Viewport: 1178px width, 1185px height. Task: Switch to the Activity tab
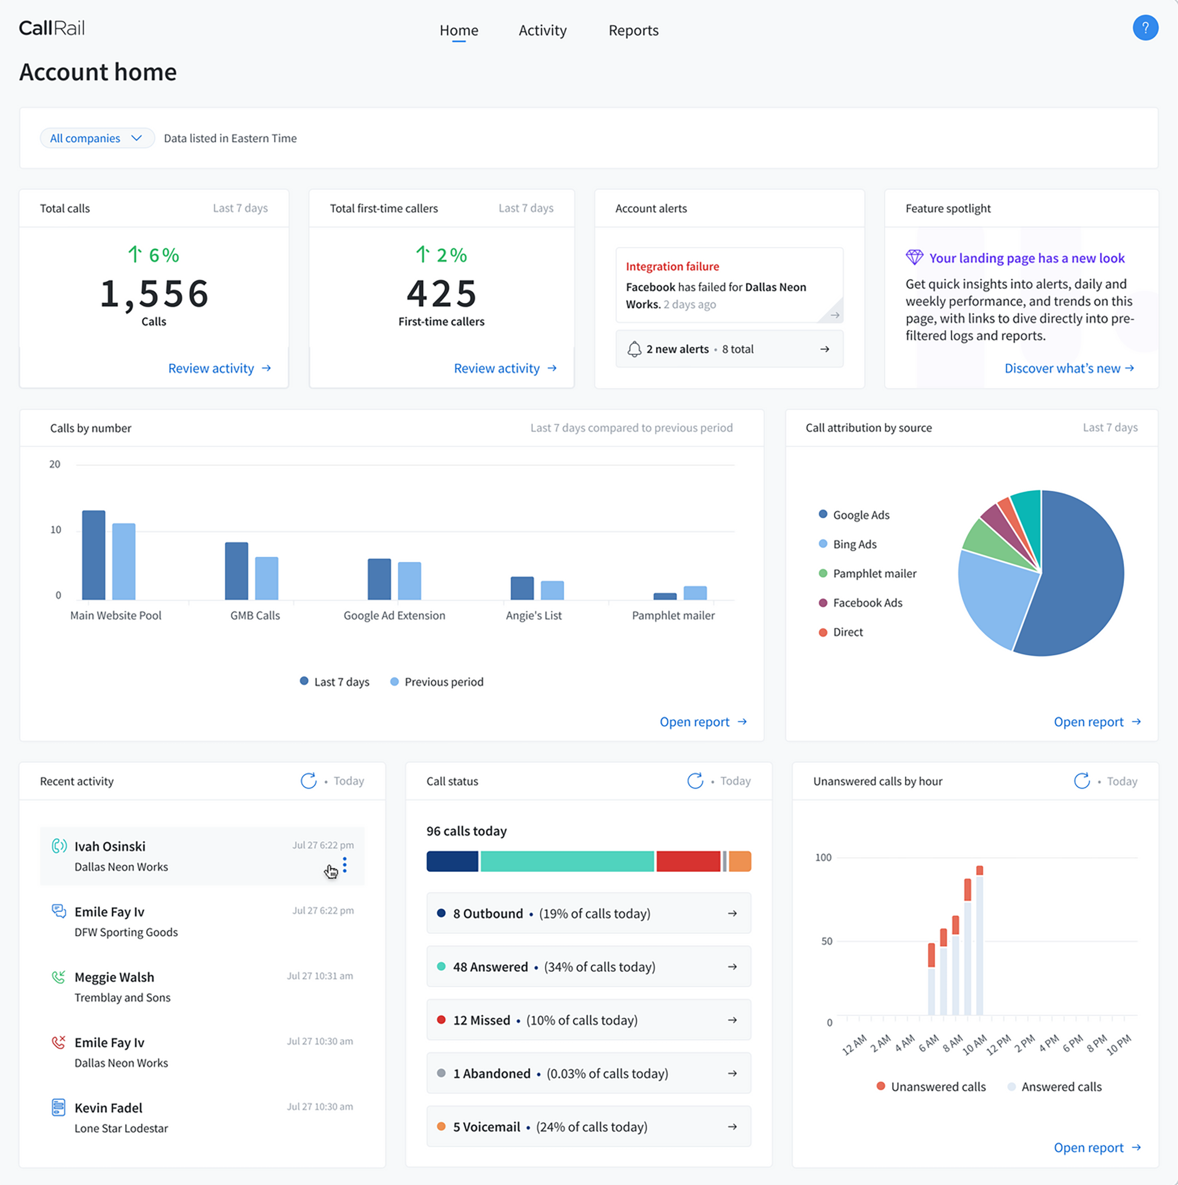542,30
